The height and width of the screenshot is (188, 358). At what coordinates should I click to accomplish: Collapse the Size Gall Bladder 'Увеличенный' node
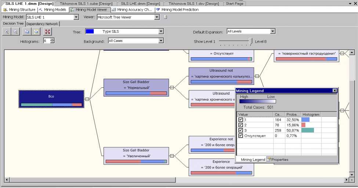coord(172,156)
